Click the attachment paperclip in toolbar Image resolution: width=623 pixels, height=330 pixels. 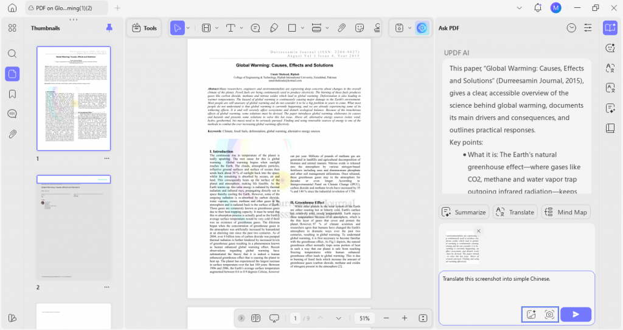pyautogui.click(x=341, y=28)
